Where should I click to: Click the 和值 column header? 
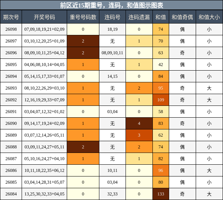(x=161, y=17)
